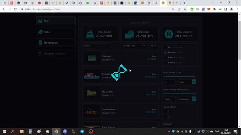Open the Chrome profile avatar
This screenshot has height=135, width=241.
(x=231, y=9)
